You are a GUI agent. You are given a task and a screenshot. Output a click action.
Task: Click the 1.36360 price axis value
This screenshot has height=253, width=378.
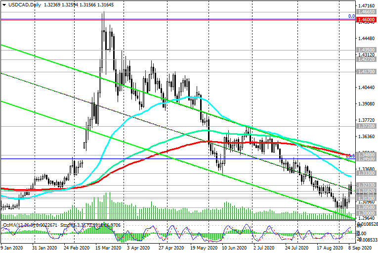point(367,137)
